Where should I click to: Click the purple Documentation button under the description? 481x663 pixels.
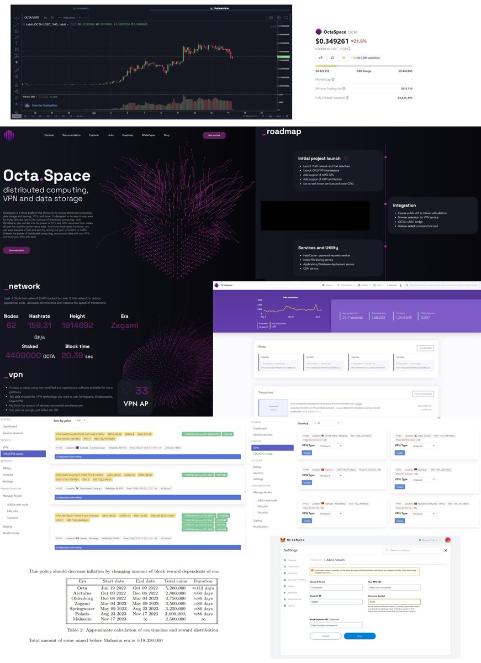(16, 250)
